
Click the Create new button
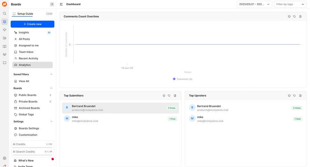coord(32,24)
